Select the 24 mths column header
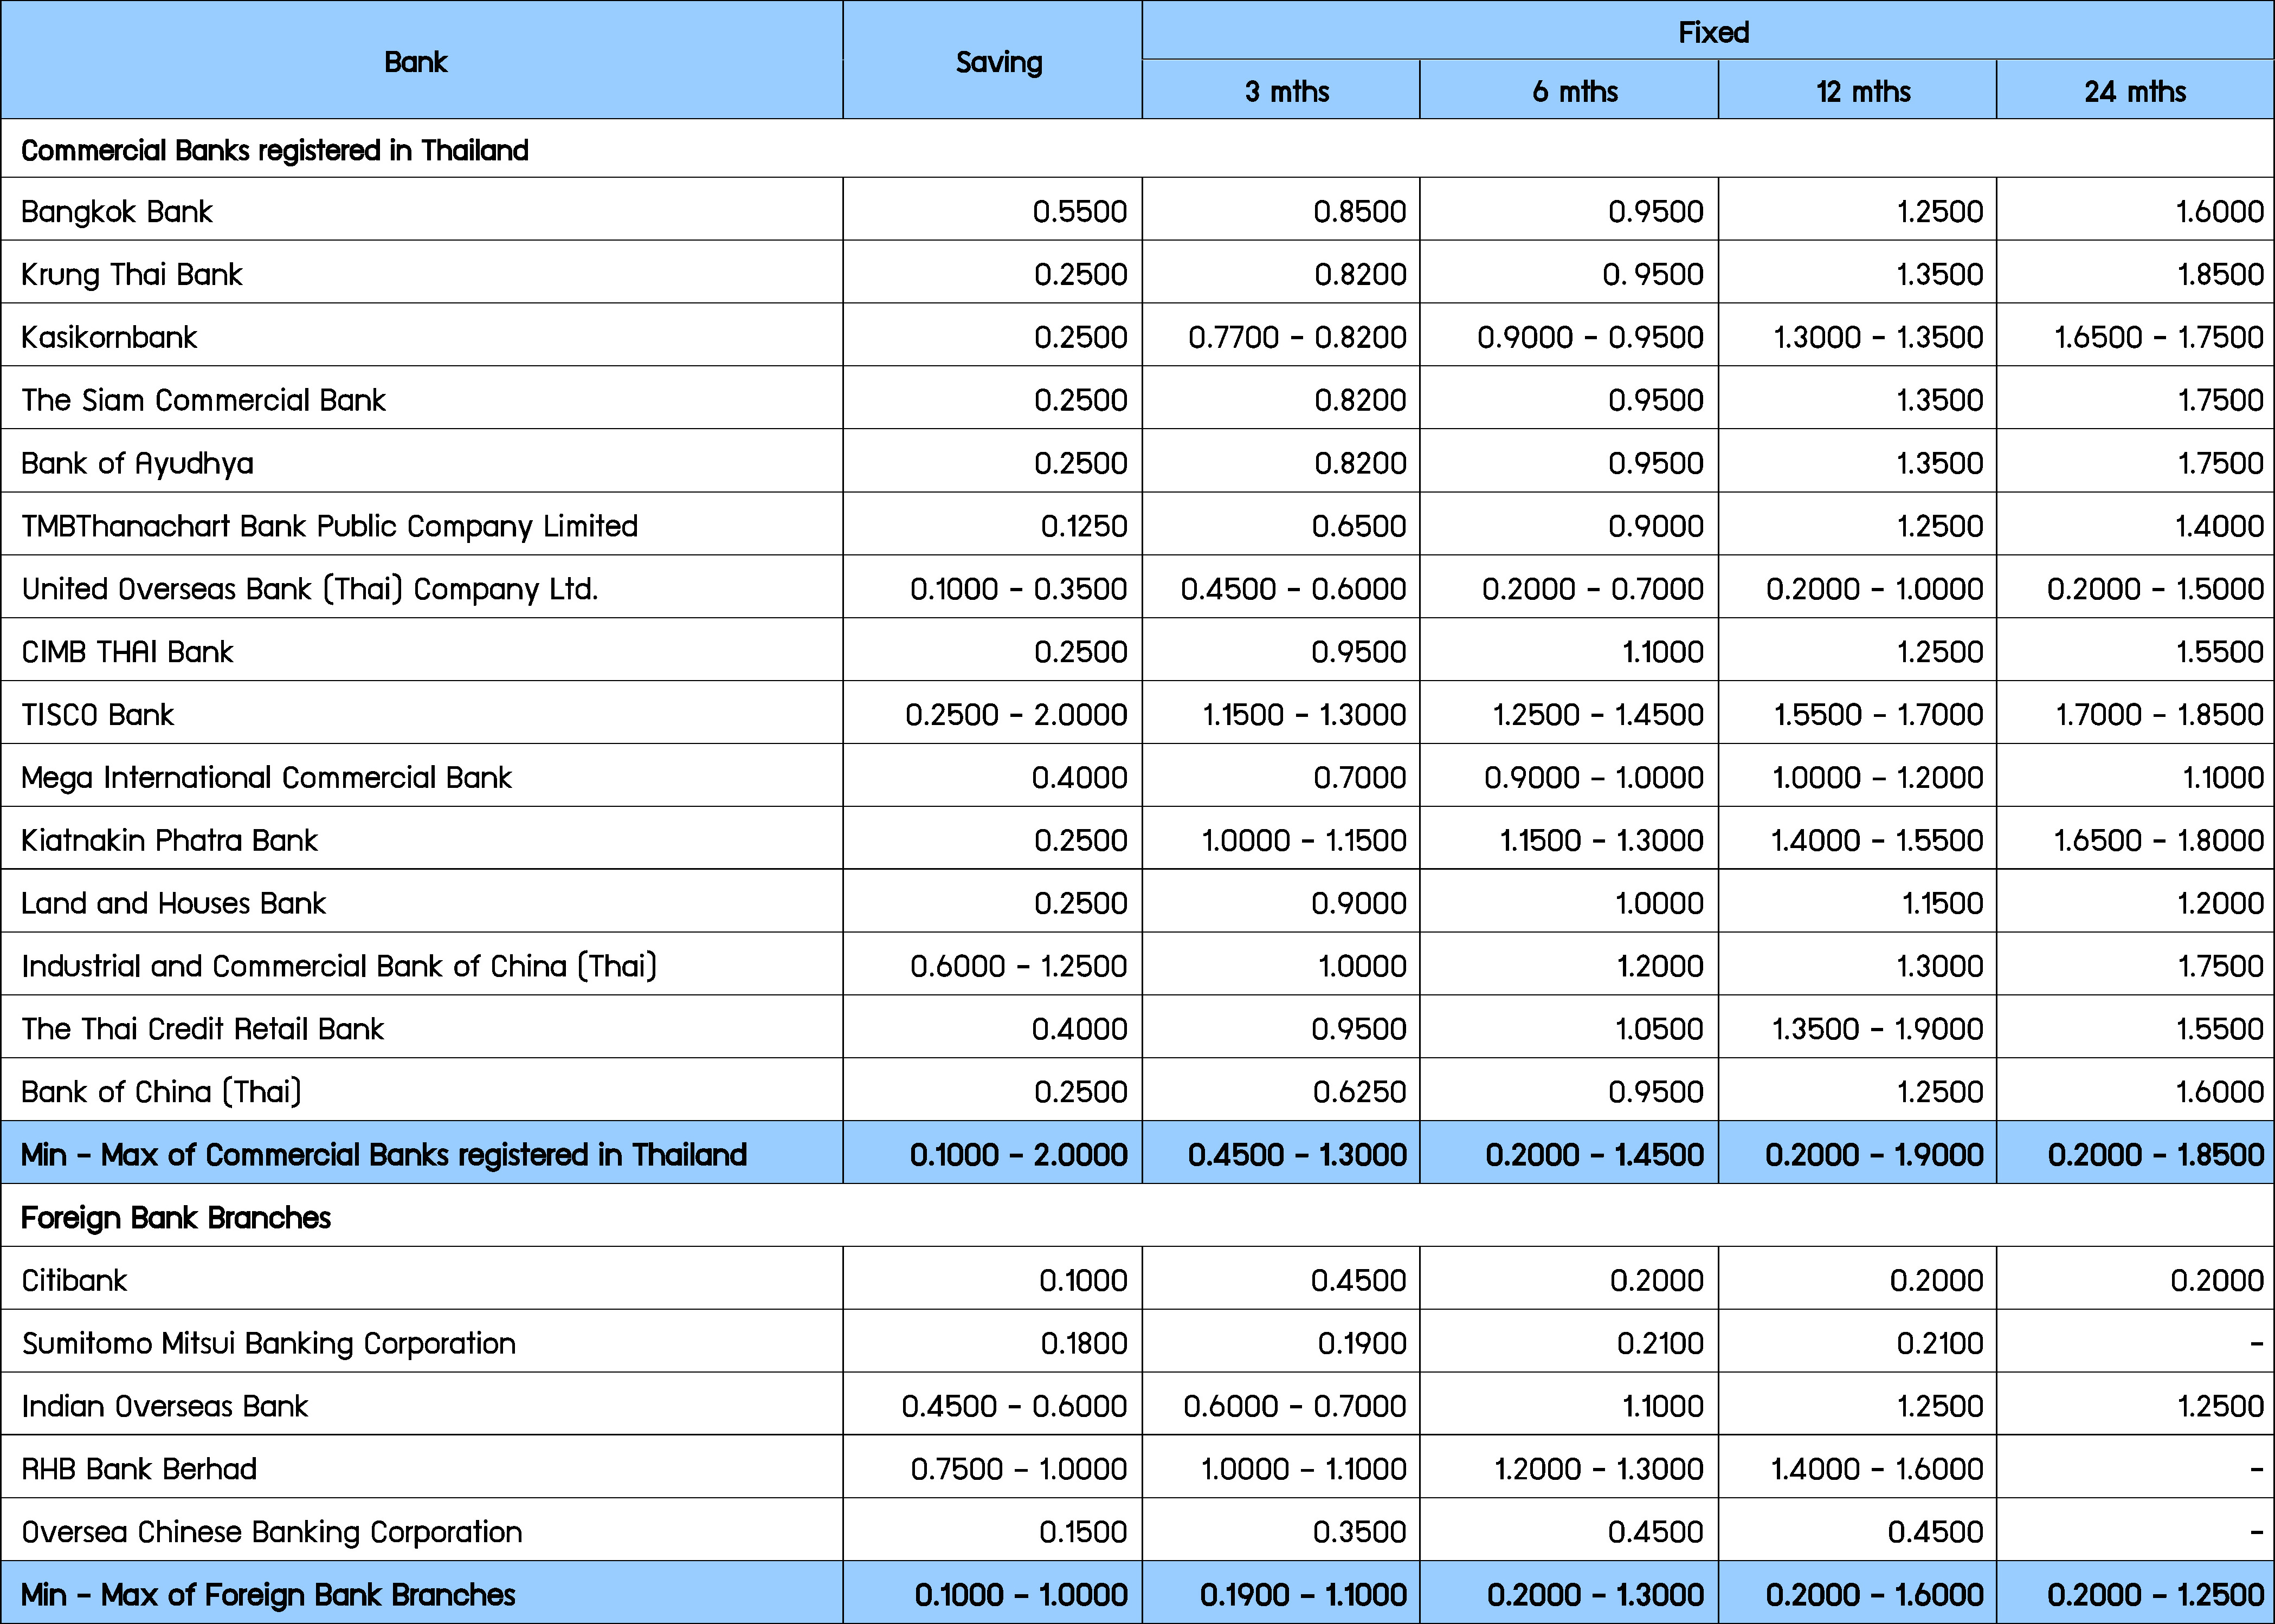2275x1624 pixels. coord(2135,91)
